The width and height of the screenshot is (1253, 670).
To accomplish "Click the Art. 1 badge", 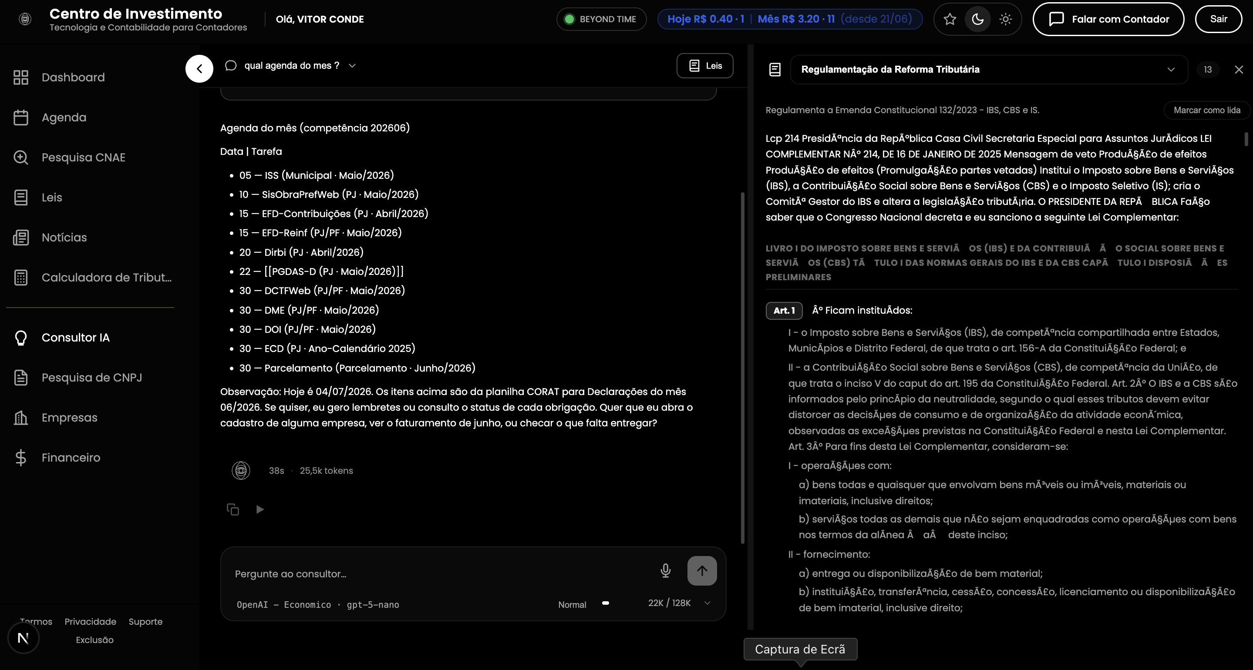I will (784, 310).
